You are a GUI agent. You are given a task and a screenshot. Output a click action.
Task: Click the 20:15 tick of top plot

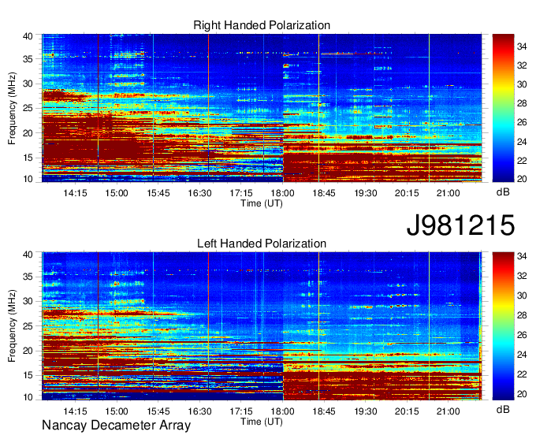click(x=407, y=193)
